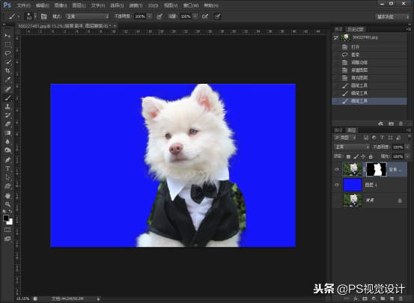Create a new layer in Layers panel
The height and width of the screenshot is (303, 414).
coord(392,299)
